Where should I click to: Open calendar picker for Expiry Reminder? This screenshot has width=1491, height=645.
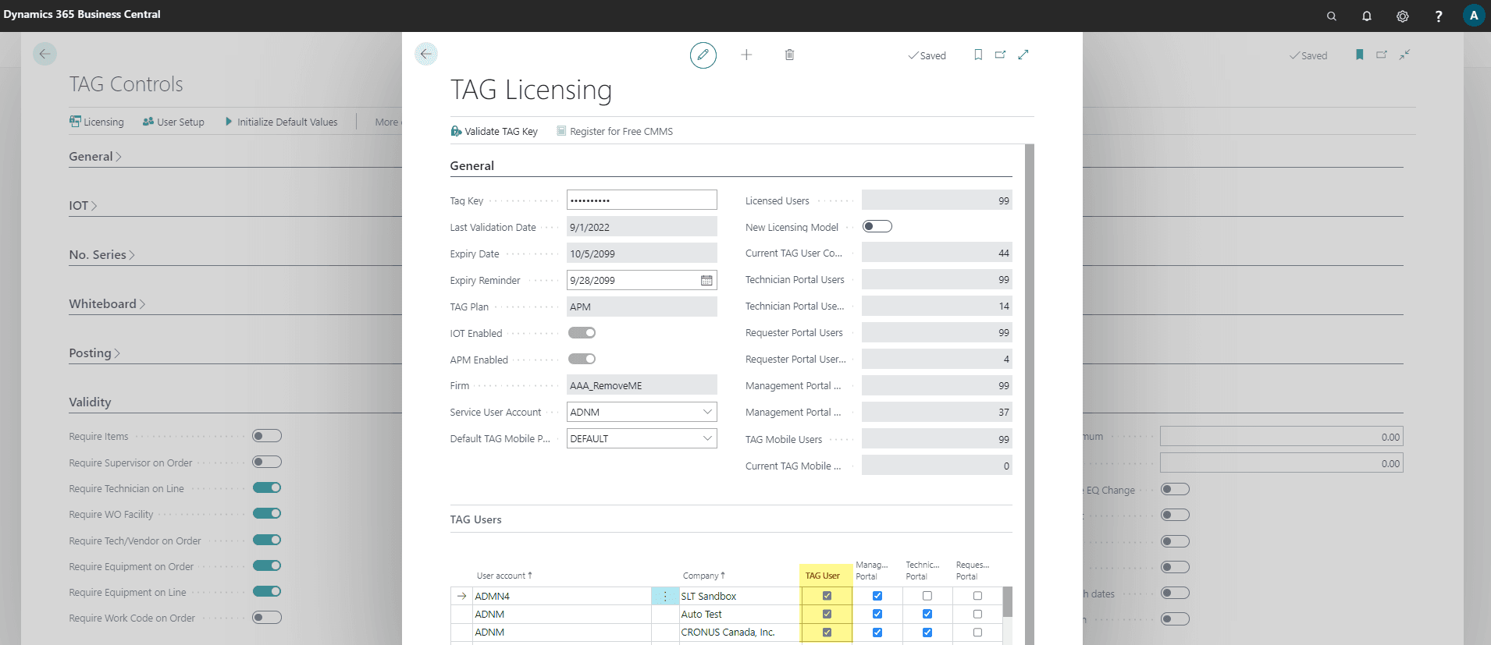coord(706,280)
